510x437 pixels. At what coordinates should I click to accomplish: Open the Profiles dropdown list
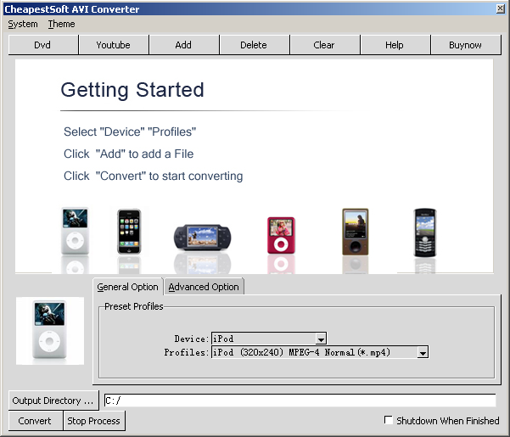click(423, 352)
